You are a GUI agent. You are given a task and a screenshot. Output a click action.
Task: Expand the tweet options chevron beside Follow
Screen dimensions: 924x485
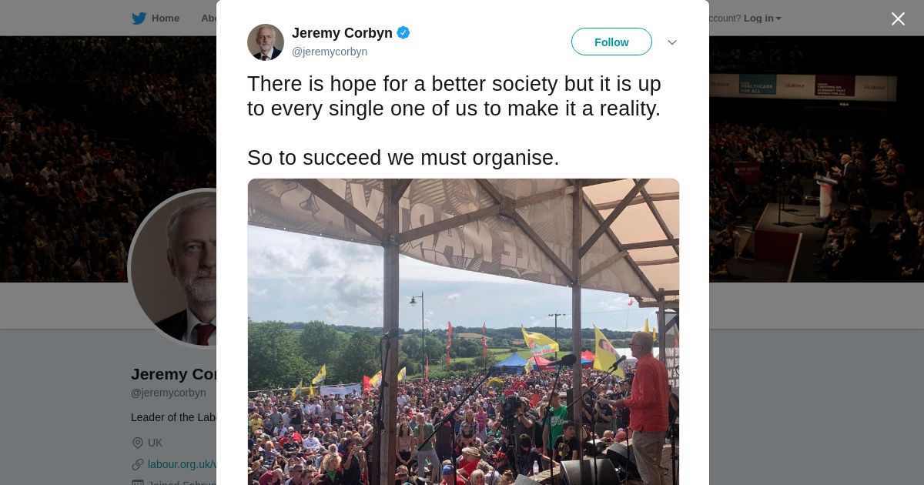[672, 42]
